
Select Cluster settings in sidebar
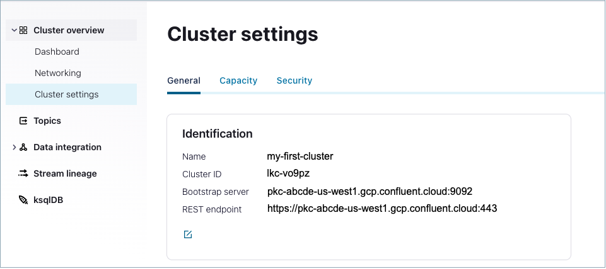coord(67,94)
